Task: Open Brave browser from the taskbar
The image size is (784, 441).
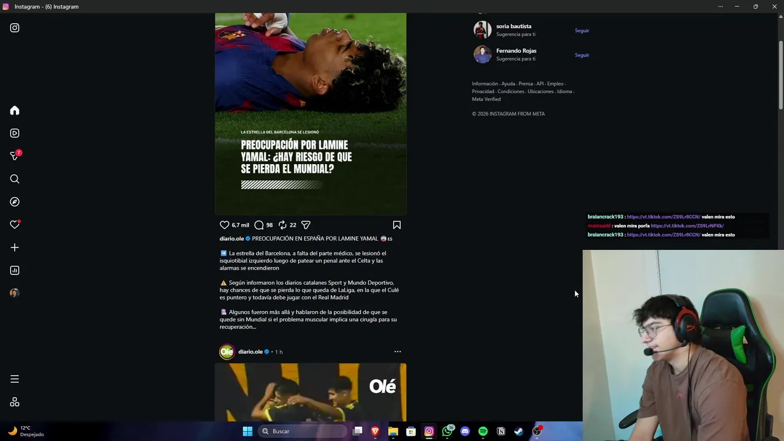Action: [375, 431]
